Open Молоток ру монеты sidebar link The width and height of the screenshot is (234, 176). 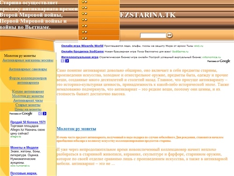28,96
